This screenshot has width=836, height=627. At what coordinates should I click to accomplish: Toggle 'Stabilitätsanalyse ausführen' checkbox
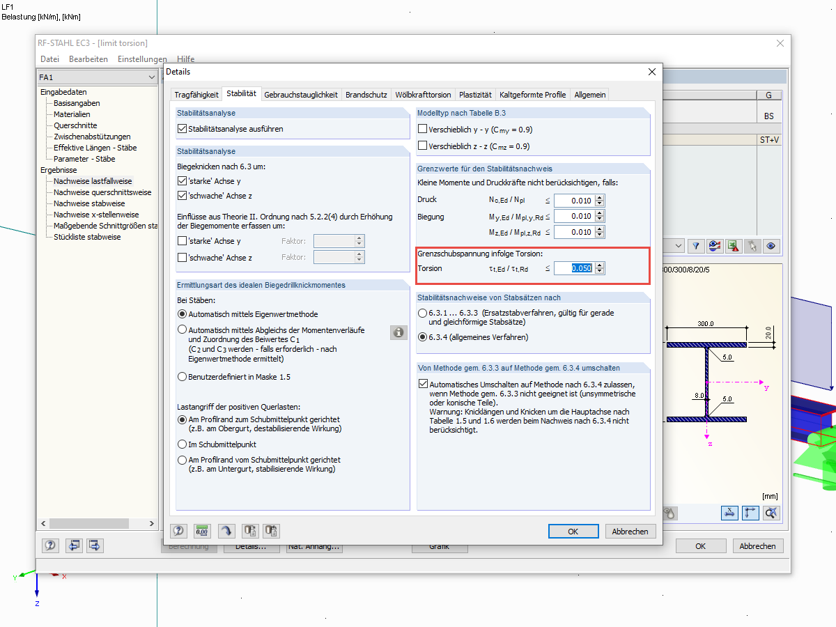point(183,129)
